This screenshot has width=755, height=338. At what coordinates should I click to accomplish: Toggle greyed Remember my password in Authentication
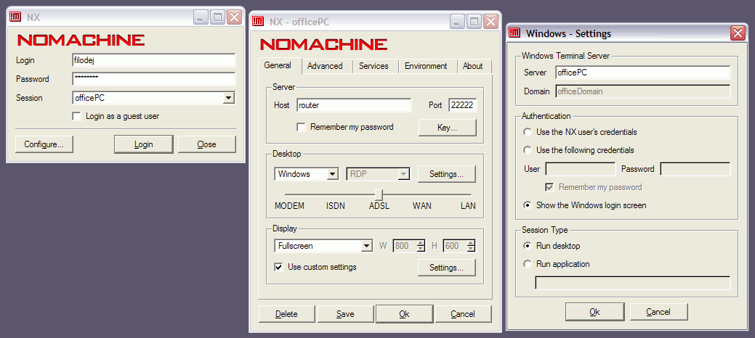549,187
